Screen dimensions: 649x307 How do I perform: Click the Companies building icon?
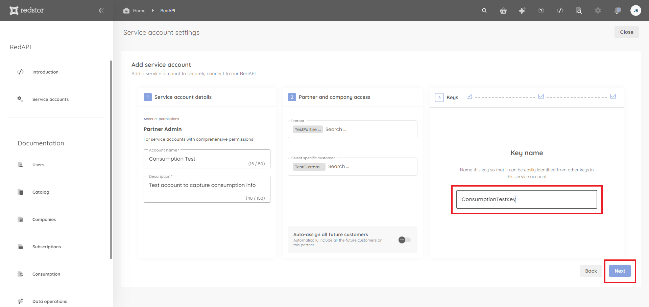coord(20,219)
